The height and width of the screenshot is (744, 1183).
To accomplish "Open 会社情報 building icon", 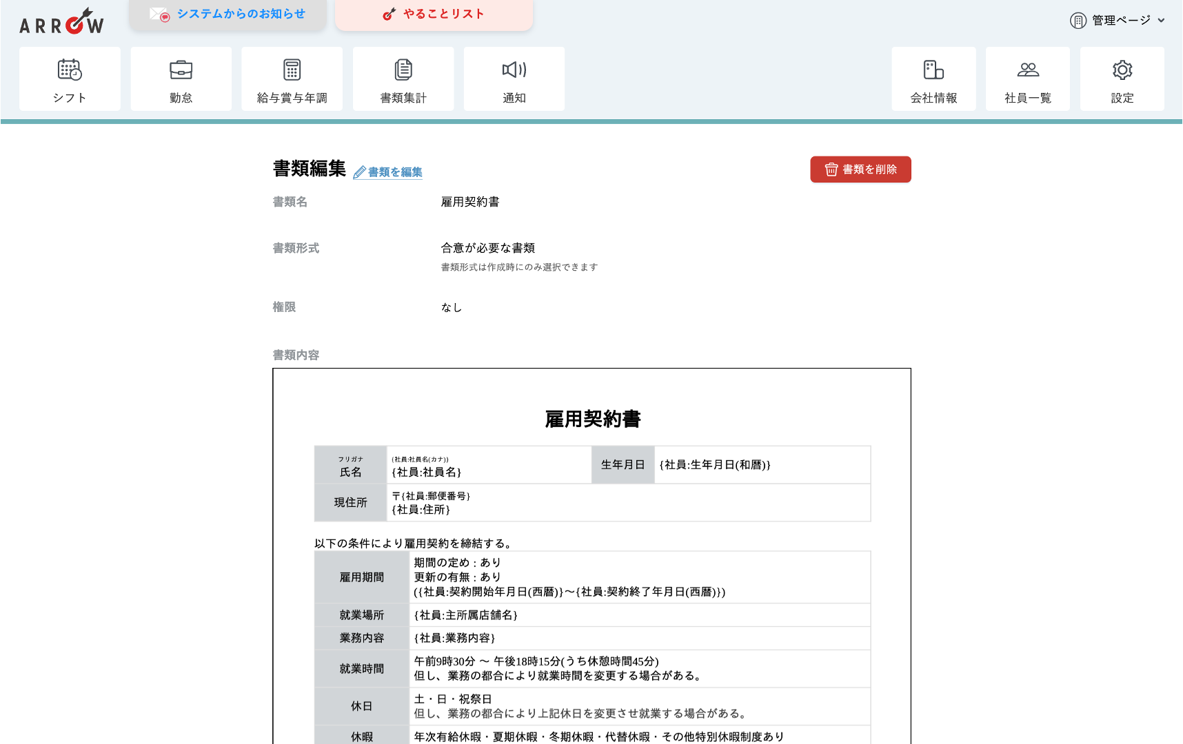I will pos(933,70).
